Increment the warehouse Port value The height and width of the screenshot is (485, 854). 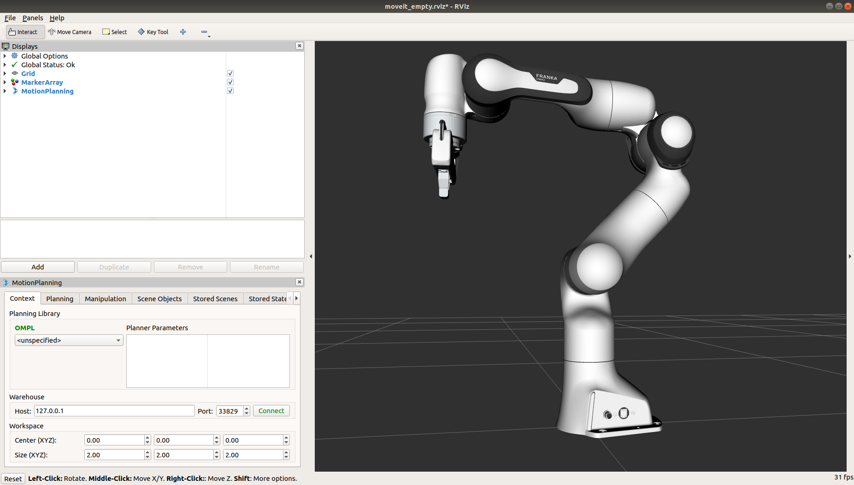(x=247, y=408)
